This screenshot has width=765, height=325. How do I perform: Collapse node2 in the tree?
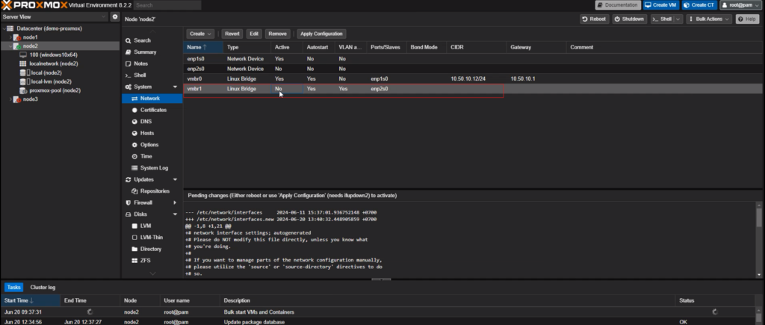pyautogui.click(x=10, y=46)
